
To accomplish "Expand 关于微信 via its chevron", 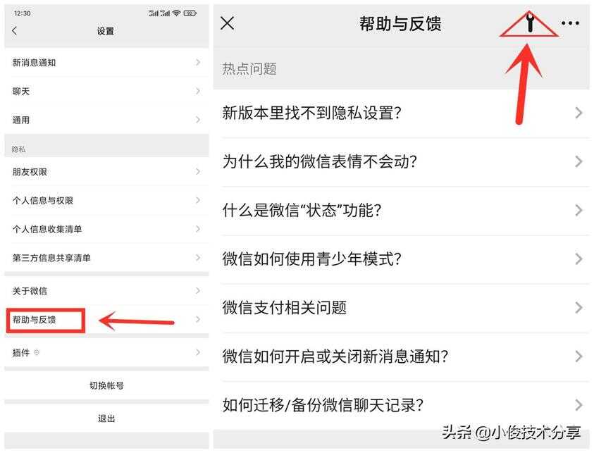I will point(198,291).
